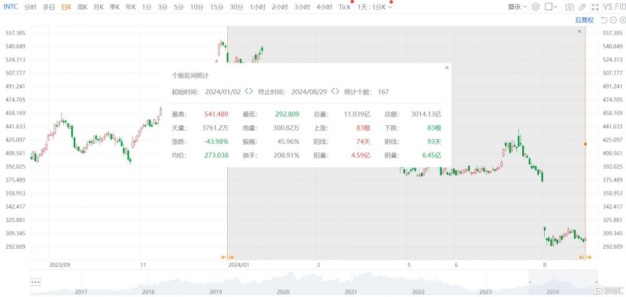Choose the 15分 interval tab
626x297 pixels.
point(217,7)
